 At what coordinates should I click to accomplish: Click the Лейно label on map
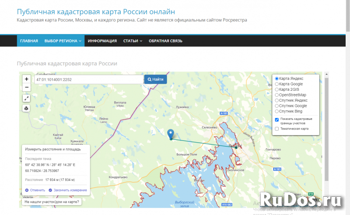pyautogui.click(x=104, y=119)
